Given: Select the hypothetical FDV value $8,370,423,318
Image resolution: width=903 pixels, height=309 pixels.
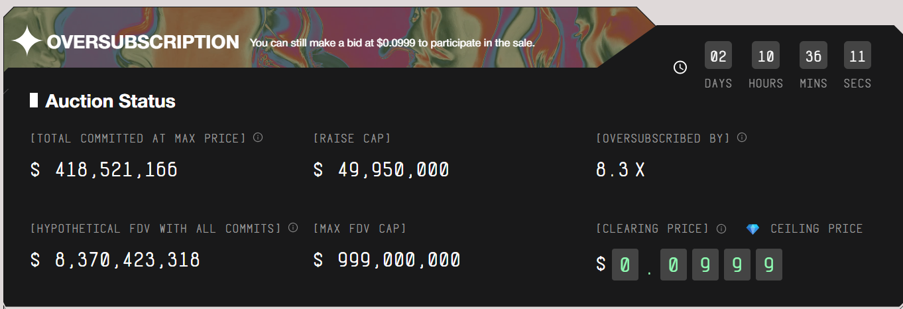Looking at the screenshot, I should tap(115, 259).
